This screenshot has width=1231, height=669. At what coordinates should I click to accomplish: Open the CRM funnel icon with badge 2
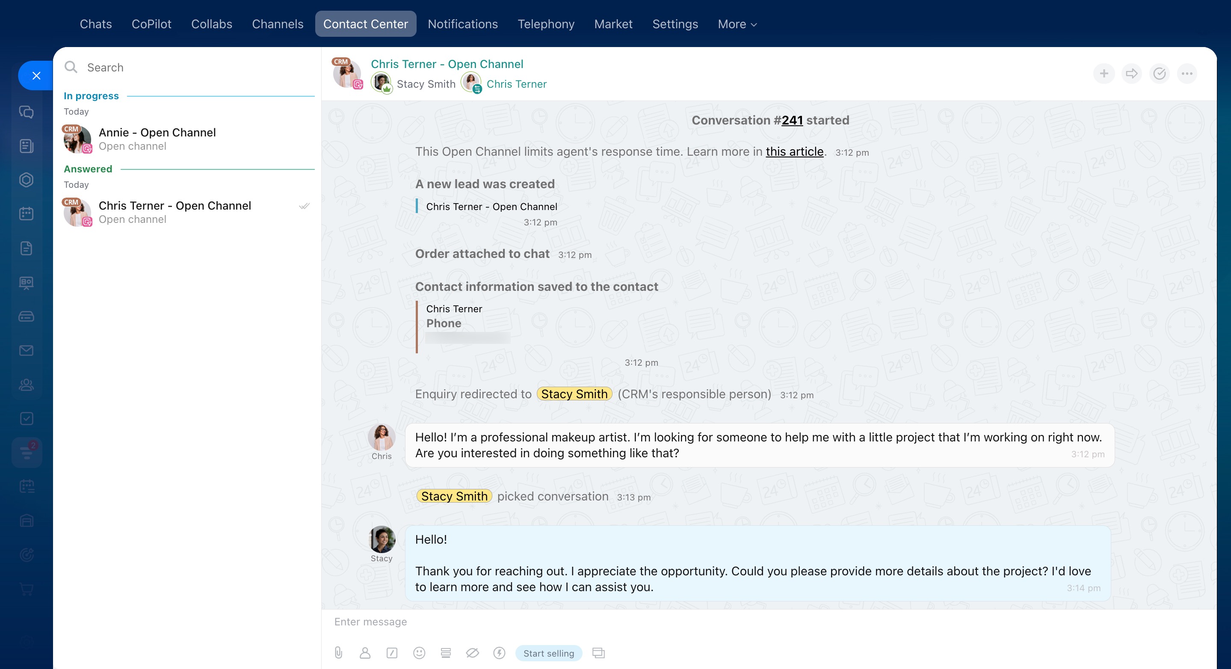(27, 452)
